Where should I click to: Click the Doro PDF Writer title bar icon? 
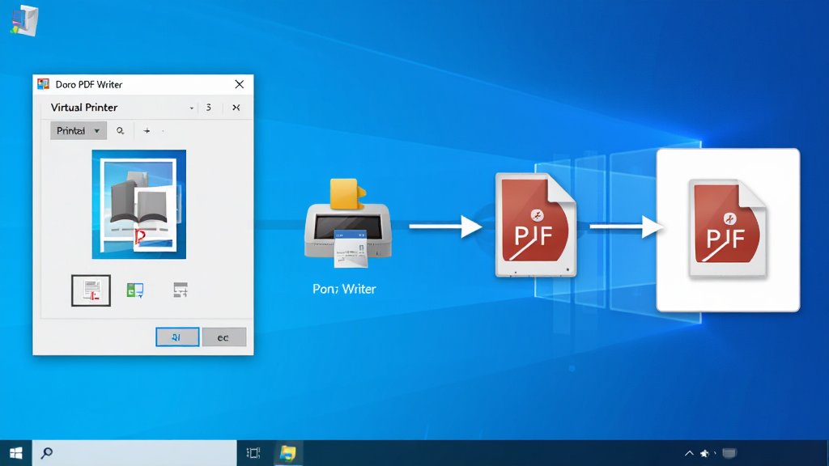pyautogui.click(x=44, y=84)
